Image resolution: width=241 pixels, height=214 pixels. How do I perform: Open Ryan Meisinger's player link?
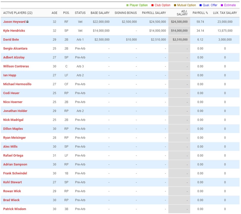pyautogui.click(x=15, y=138)
